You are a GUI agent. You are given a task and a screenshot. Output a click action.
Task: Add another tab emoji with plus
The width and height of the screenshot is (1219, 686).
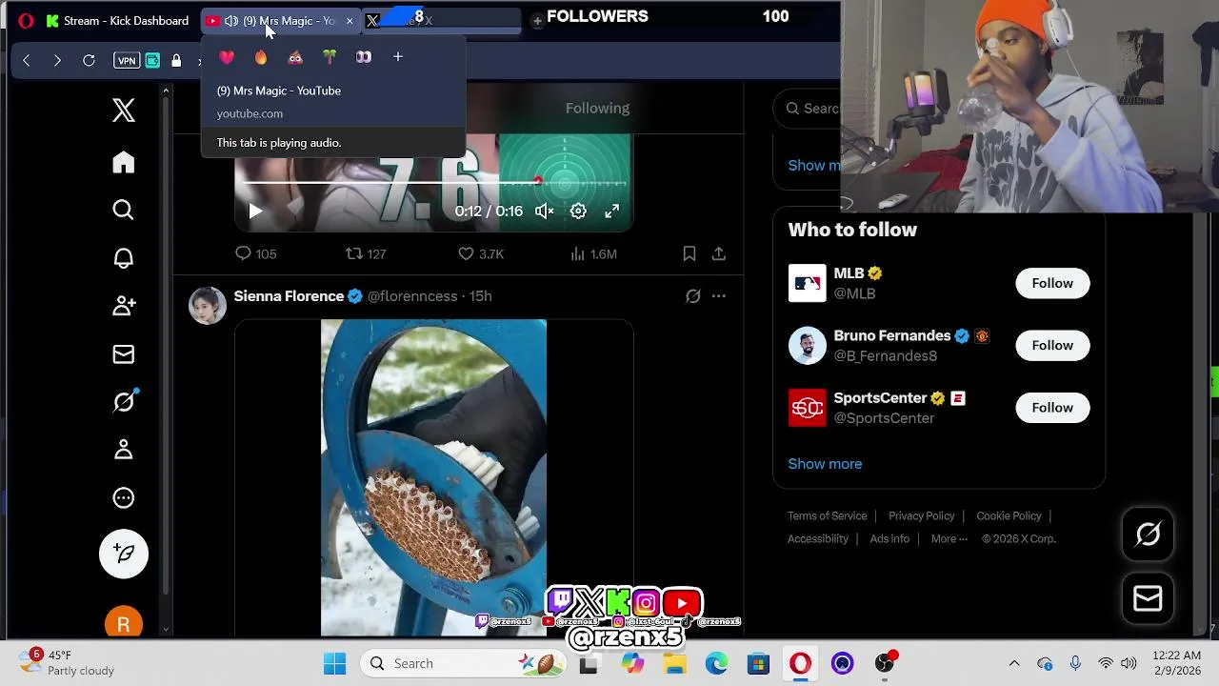tap(398, 57)
